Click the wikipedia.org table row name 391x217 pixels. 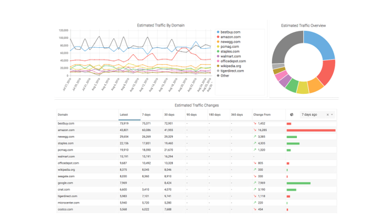click(66, 170)
